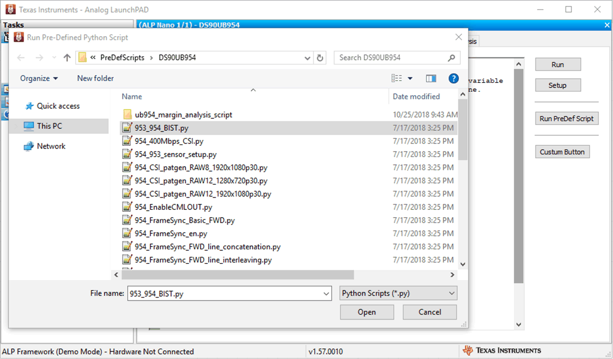Click the back navigation arrow
613x359 pixels.
coord(21,57)
